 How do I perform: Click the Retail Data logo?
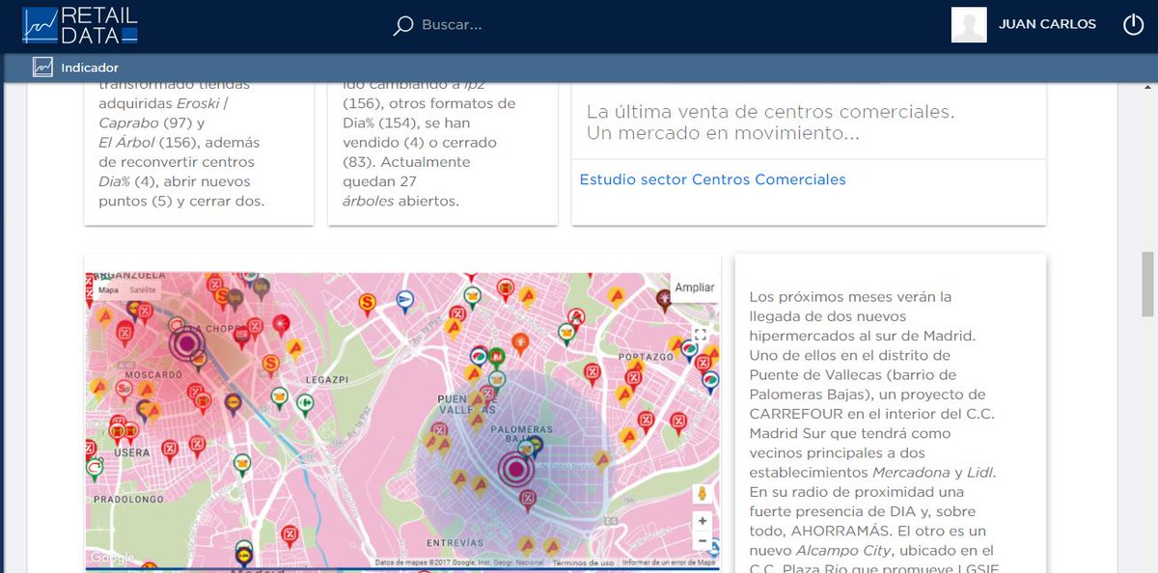pyautogui.click(x=81, y=25)
